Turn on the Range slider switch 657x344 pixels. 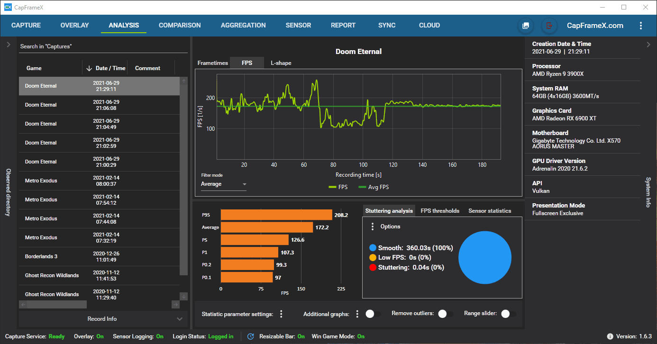[x=509, y=314]
